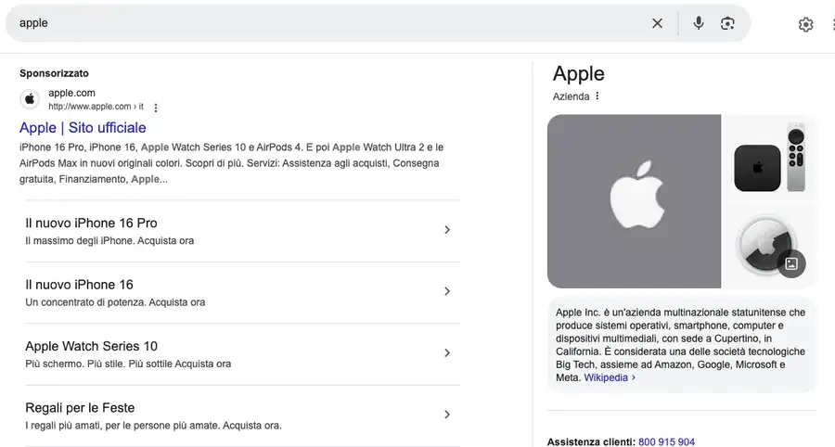Expand the "Regali per le Feste" chevron
This screenshot has width=835, height=447.
tap(447, 415)
